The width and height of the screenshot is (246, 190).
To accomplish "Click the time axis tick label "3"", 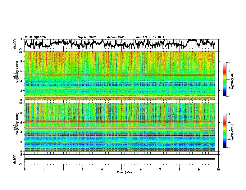I will [83, 170].
